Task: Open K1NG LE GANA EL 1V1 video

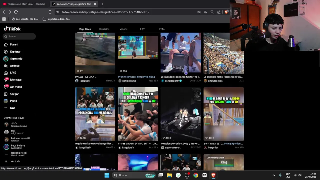Action: point(223,114)
